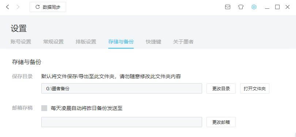Open the 排版设置 tab

pyautogui.click(x=86, y=42)
